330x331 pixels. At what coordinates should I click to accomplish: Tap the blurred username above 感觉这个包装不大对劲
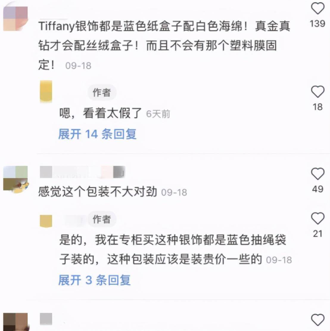pos(82,172)
